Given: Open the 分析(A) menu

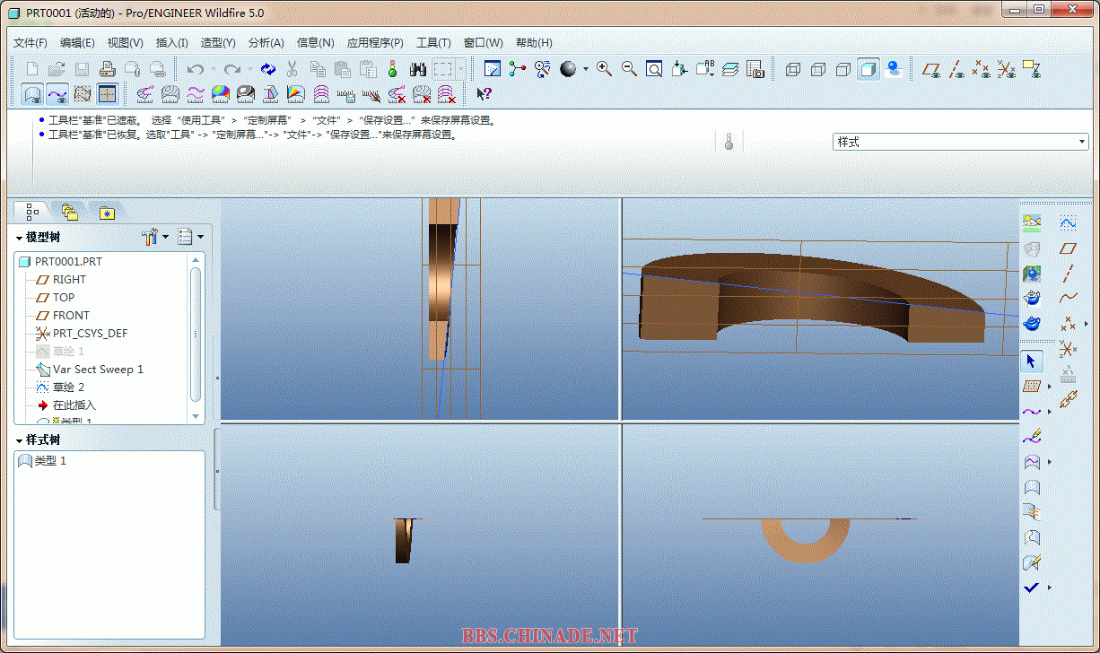Looking at the screenshot, I should [x=266, y=42].
